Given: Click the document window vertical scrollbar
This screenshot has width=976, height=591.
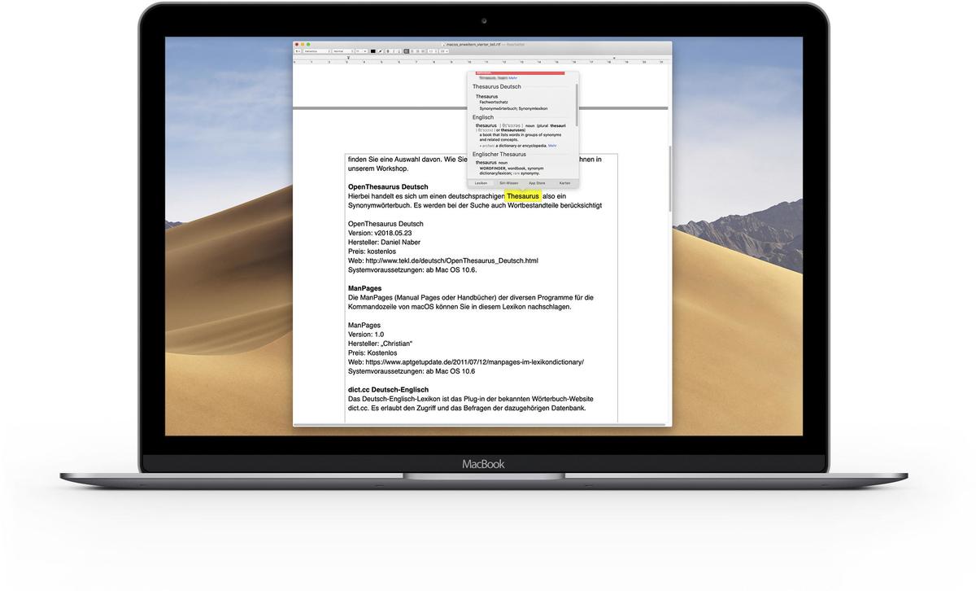Looking at the screenshot, I should 670,179.
